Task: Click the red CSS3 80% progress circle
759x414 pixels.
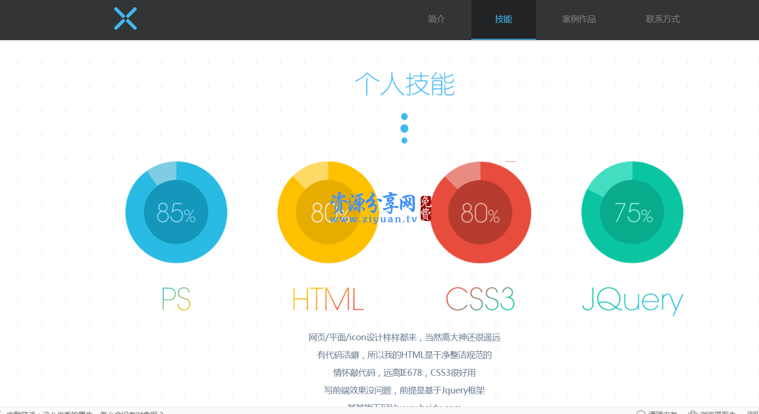Action: click(480, 212)
